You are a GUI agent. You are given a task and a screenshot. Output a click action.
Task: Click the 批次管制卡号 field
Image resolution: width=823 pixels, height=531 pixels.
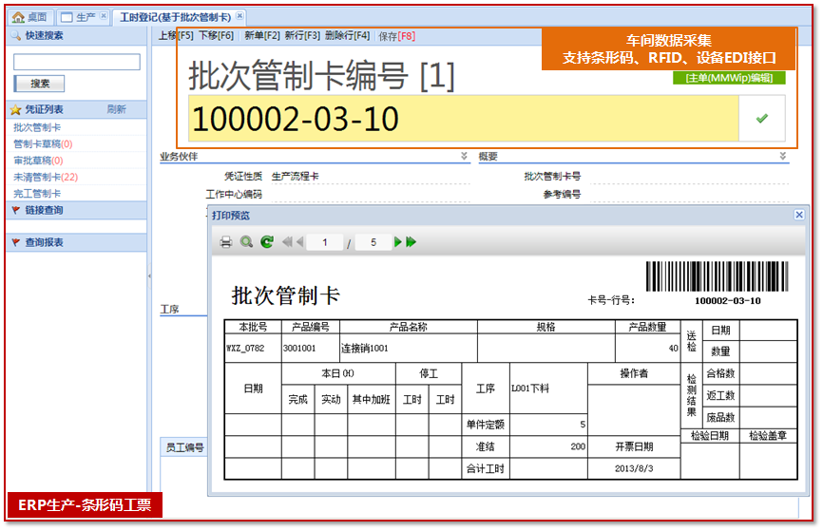(689, 177)
